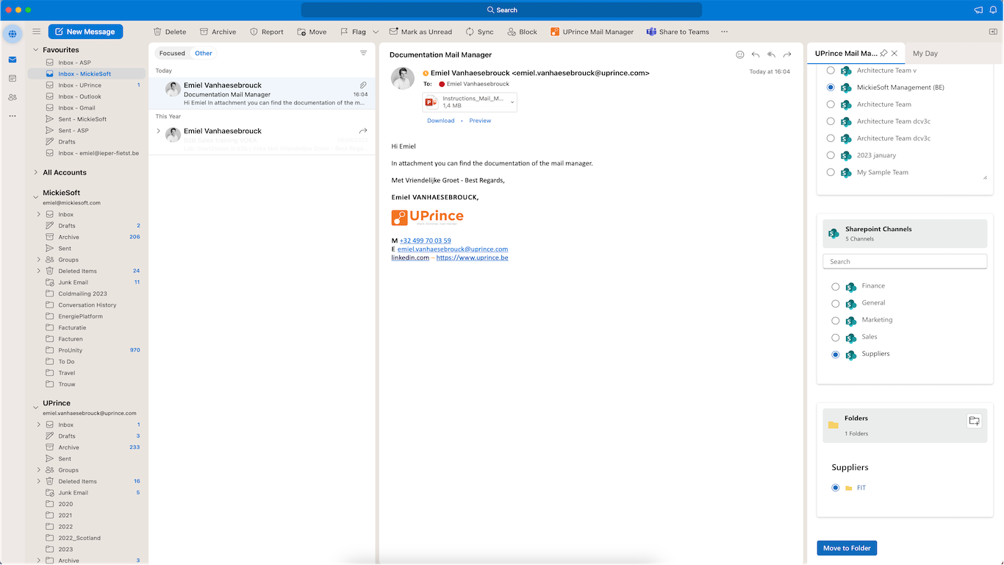The image size is (1004, 565).
Task: Reply to the email
Action: [x=756, y=54]
